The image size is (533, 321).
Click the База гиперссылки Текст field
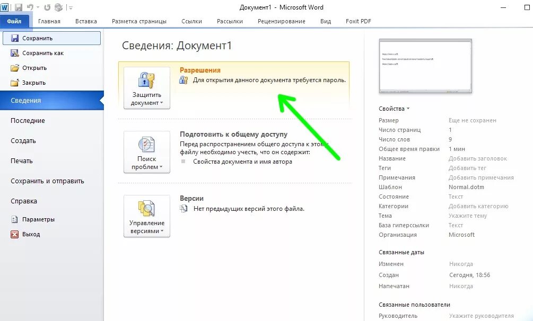(x=456, y=225)
